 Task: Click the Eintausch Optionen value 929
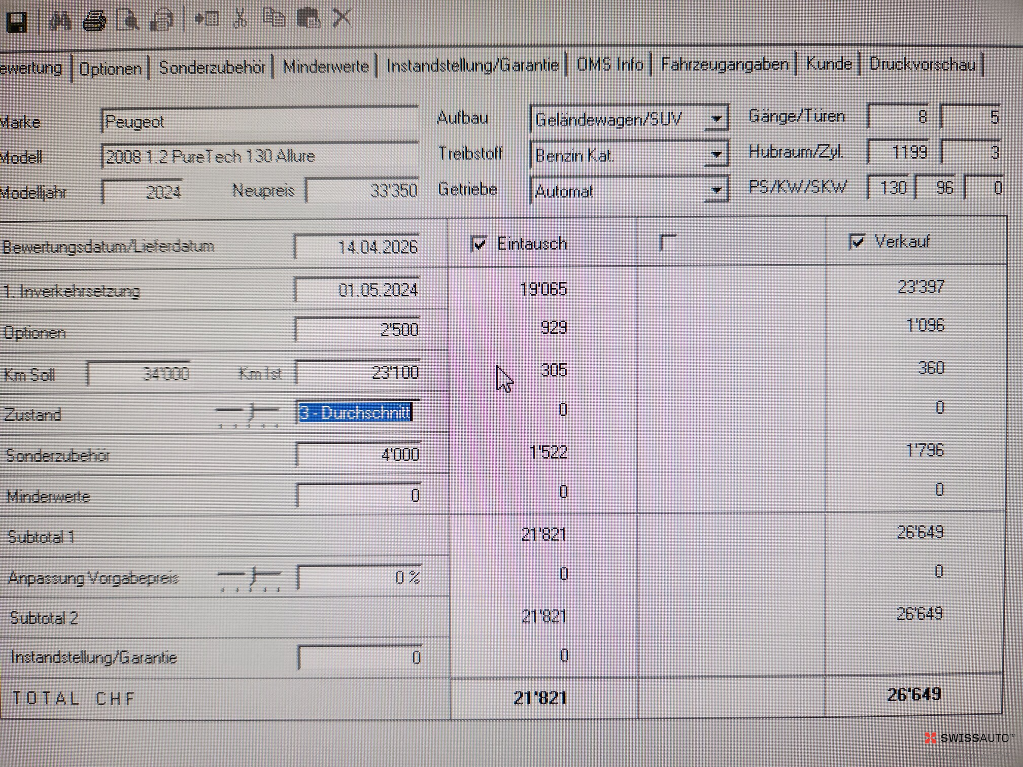tap(554, 328)
